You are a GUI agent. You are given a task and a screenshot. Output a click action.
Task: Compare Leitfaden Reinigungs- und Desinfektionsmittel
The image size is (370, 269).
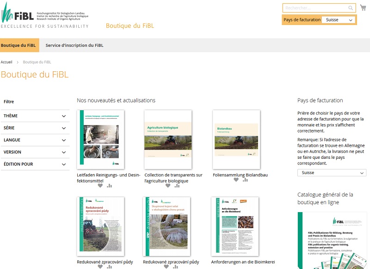pyautogui.click(x=109, y=186)
